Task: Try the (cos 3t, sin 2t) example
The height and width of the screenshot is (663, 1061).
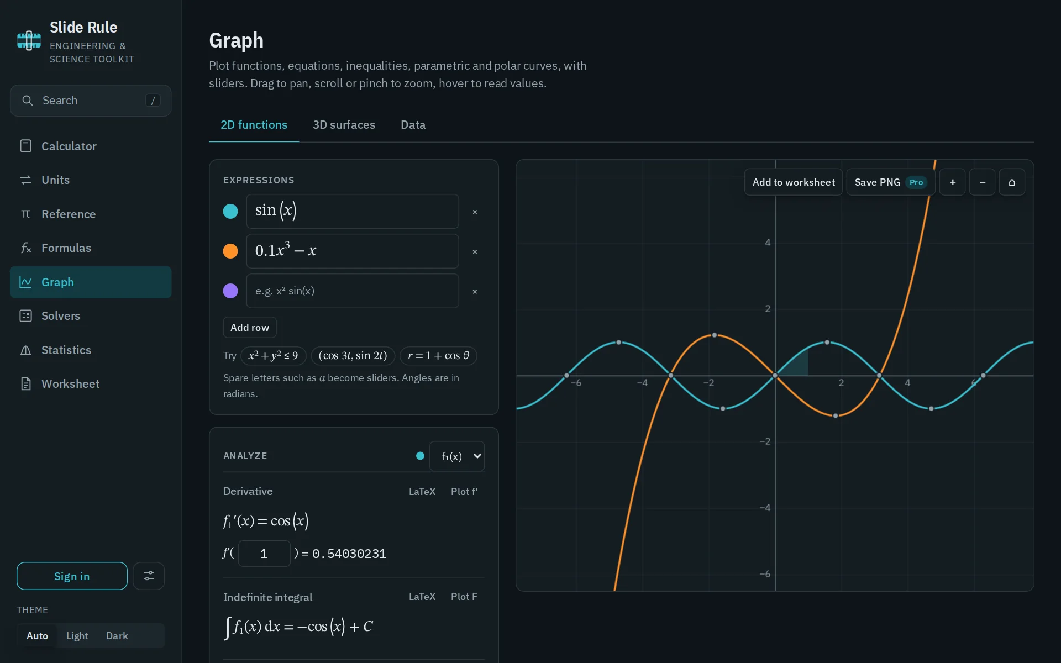Action: (x=353, y=356)
